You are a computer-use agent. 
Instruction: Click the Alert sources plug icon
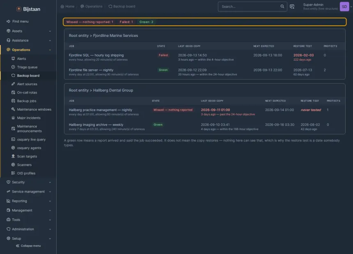point(13,84)
